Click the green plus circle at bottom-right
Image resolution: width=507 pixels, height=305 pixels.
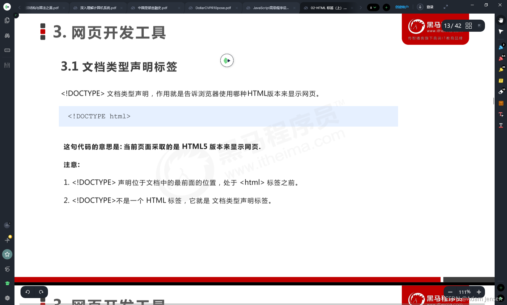(x=501, y=288)
